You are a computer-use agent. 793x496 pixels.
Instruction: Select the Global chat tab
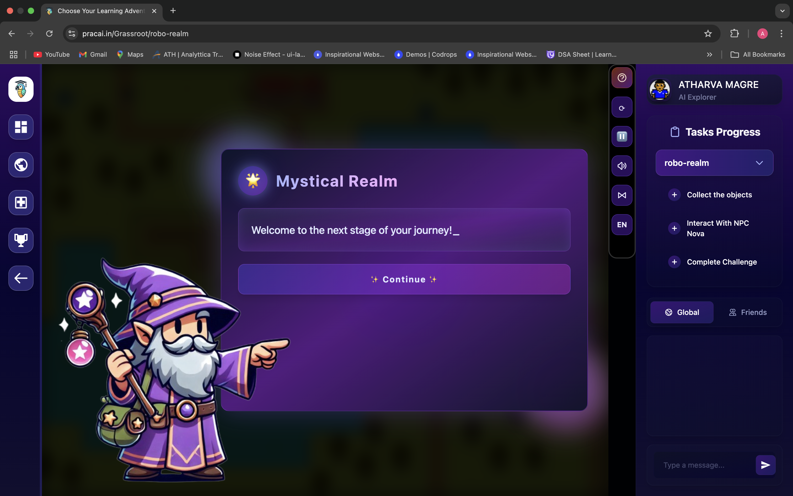click(682, 312)
